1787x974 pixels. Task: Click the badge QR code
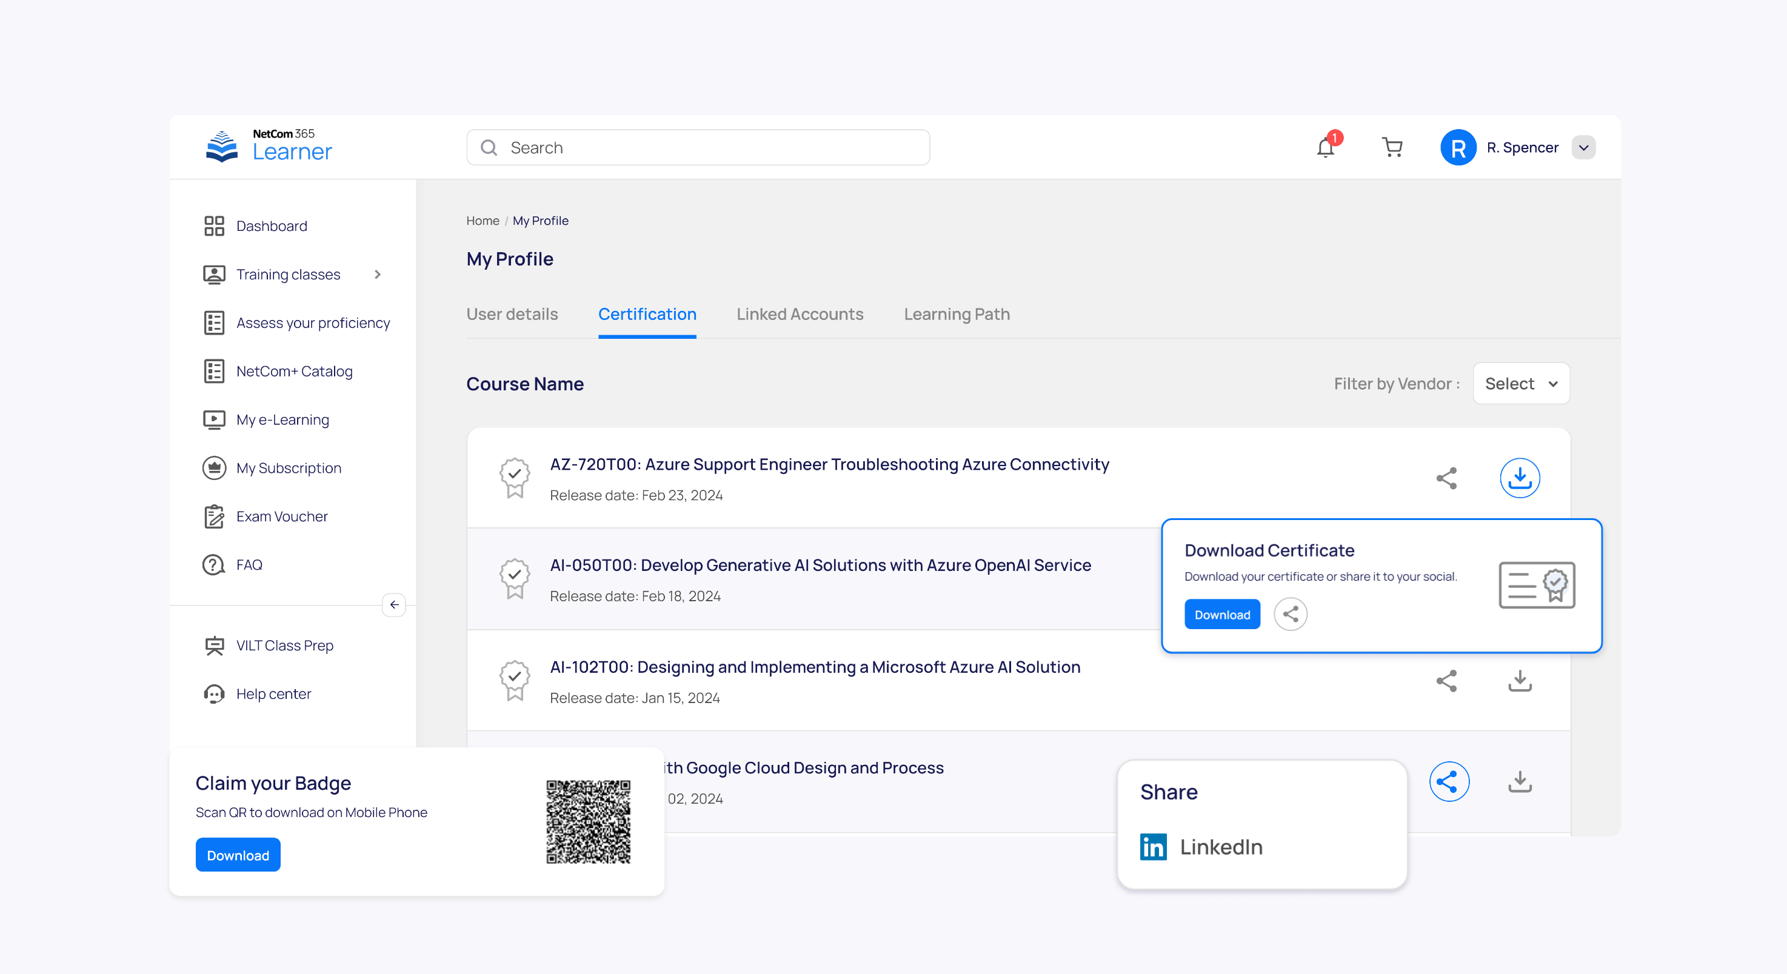[x=588, y=822]
